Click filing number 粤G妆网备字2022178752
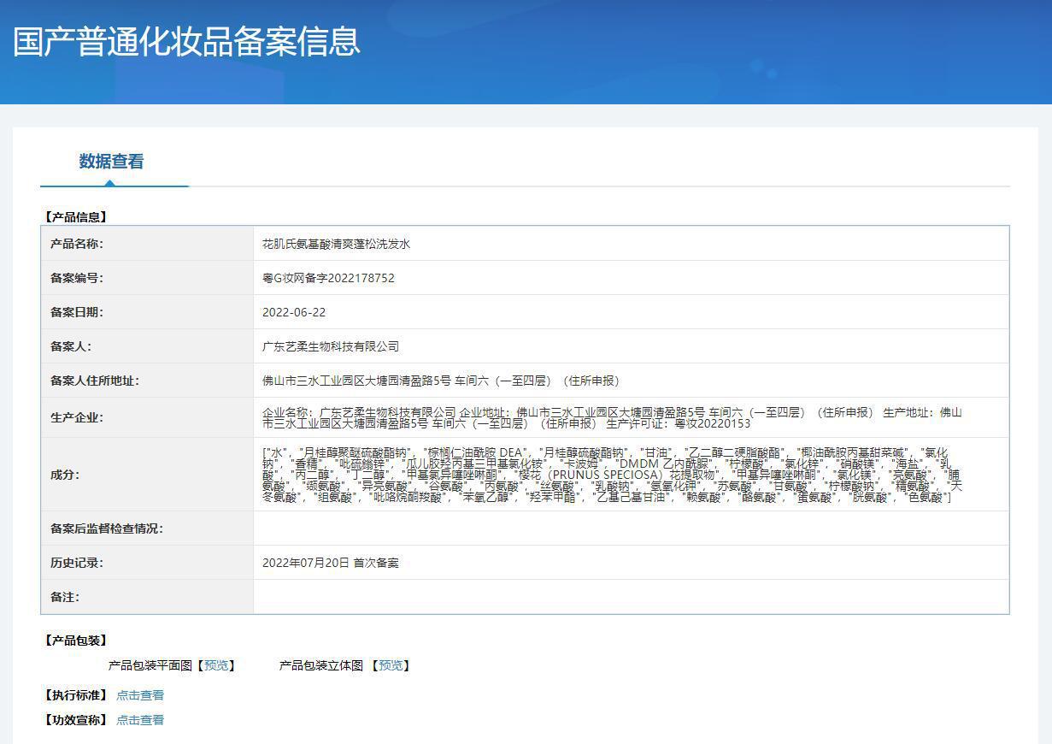The image size is (1052, 744). click(328, 278)
